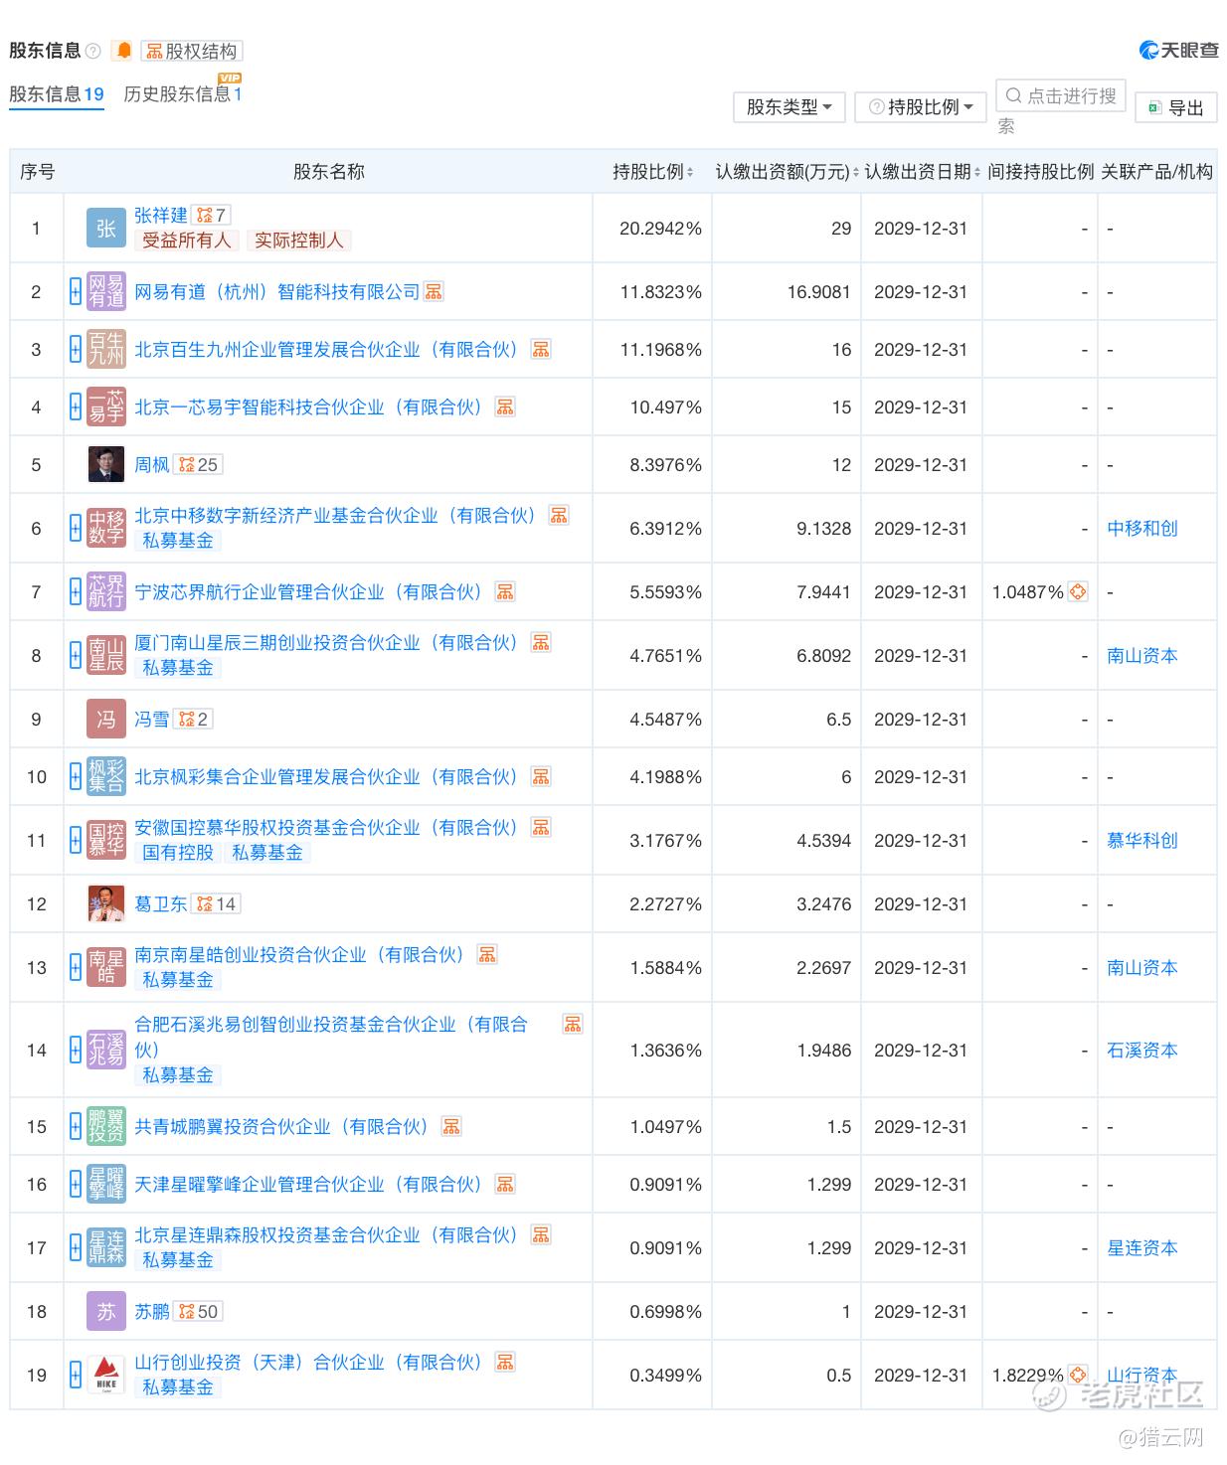Click the 张祥建 related-companies badge showing 7
The width and height of the screenshot is (1227, 1465).
(212, 215)
